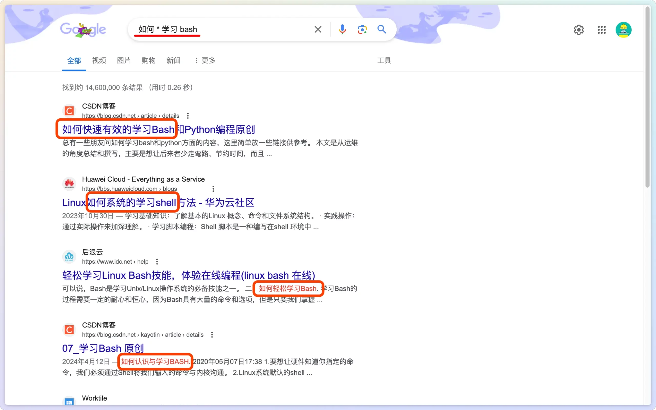Open the 07_学习Bash 原创 result
656x410 pixels.
pos(103,348)
